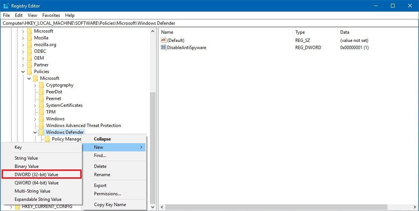Choose Collapse in the context menu
The height and width of the screenshot is (211, 419).
pyautogui.click(x=114, y=139)
